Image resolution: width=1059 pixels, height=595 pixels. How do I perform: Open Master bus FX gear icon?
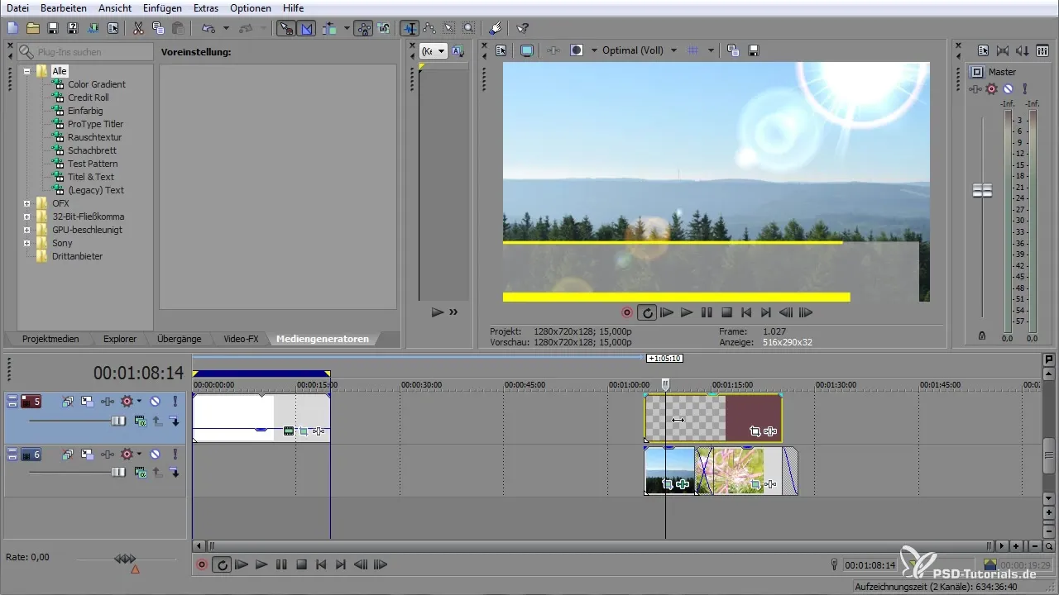click(x=992, y=88)
